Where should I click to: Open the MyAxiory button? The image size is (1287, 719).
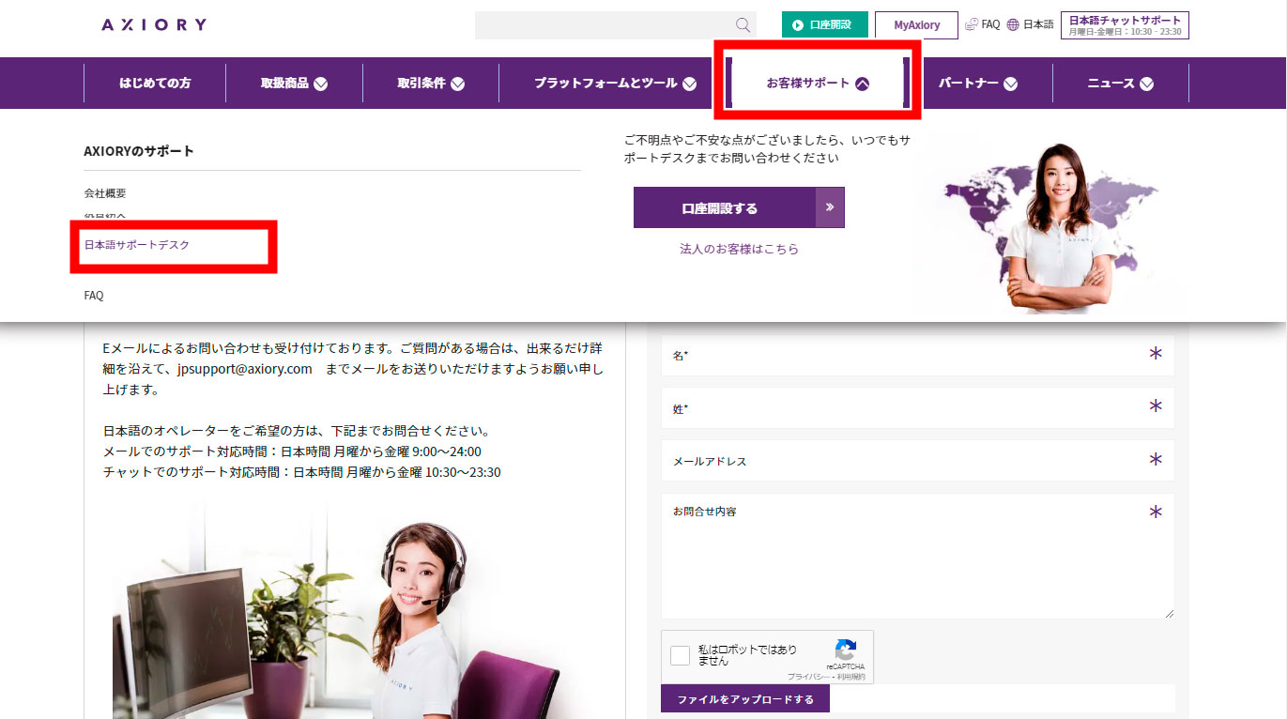tap(916, 25)
